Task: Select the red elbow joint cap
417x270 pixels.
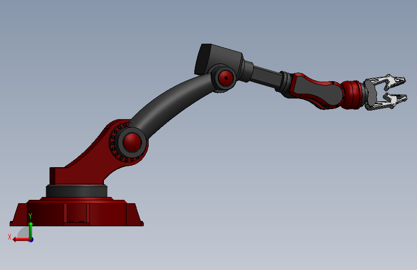Action: 226,78
